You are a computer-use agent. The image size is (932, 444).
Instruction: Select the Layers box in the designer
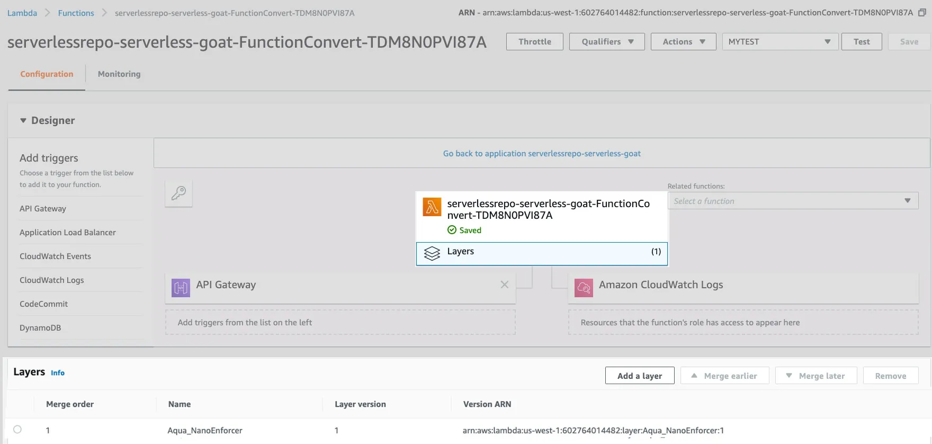pos(542,254)
